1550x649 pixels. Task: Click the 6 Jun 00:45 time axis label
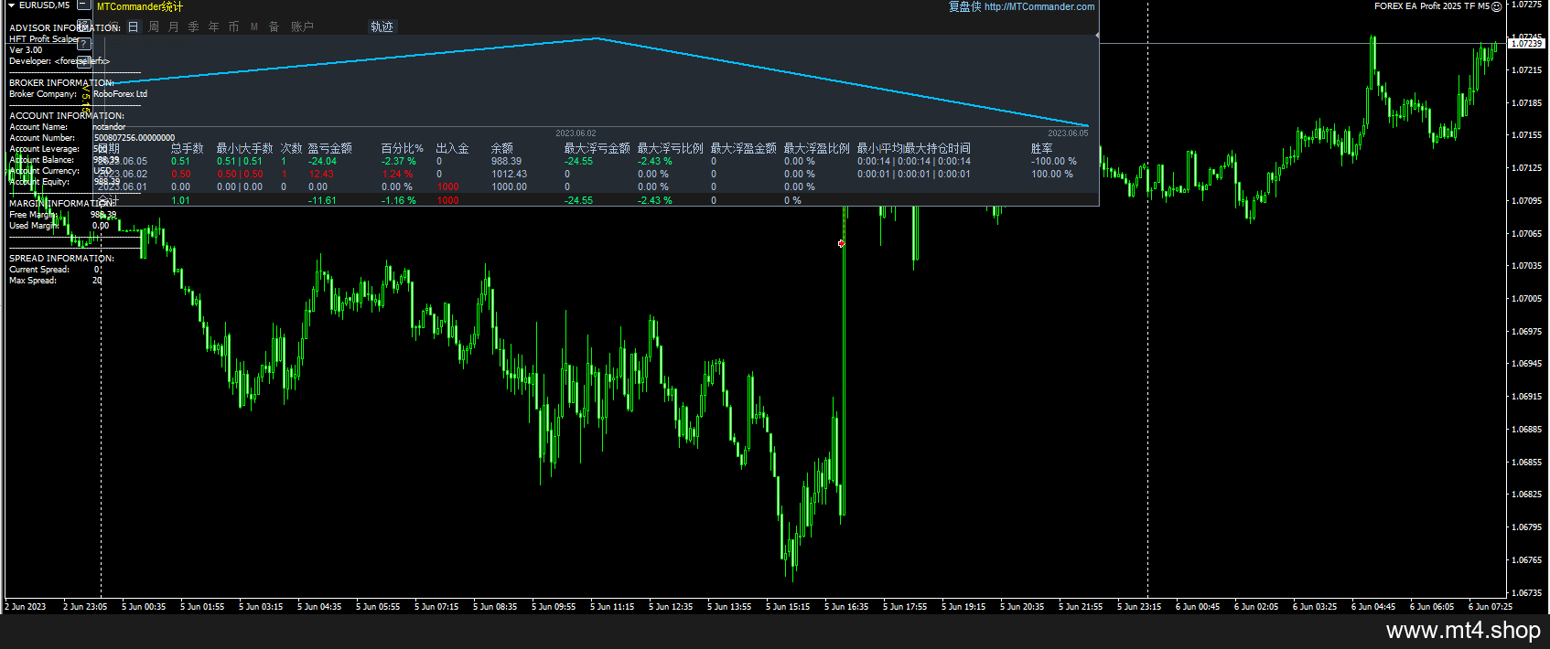click(1198, 606)
